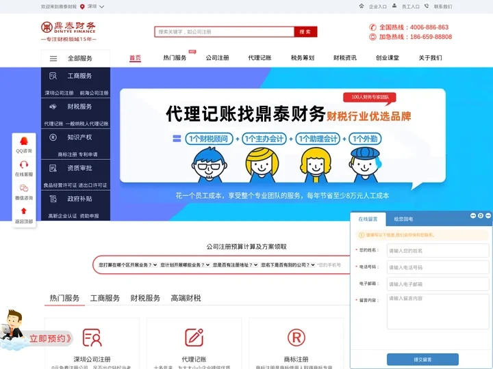Open 代理记账 in the navigation

(260, 57)
